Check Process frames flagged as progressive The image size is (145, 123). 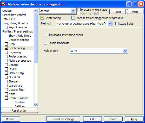(x=73, y=18)
